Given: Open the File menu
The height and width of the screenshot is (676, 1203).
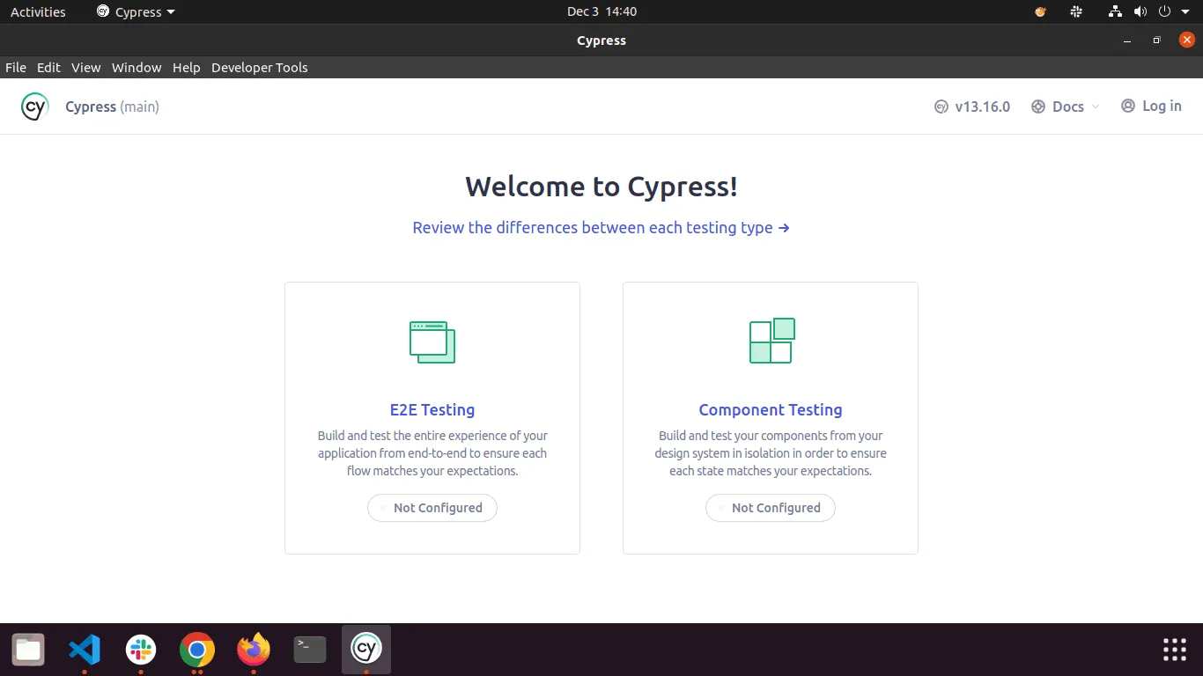Looking at the screenshot, I should tap(16, 67).
